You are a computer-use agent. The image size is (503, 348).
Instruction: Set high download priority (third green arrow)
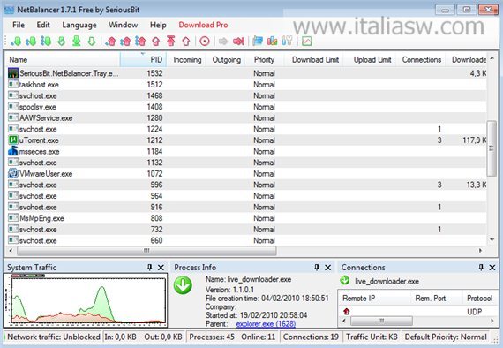(x=46, y=42)
